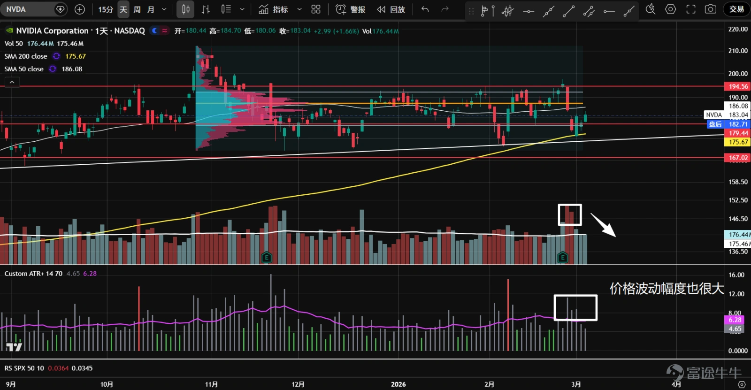The image size is (751, 390).
Task: Collapse the indicator legend with the arrow
Action: point(12,82)
